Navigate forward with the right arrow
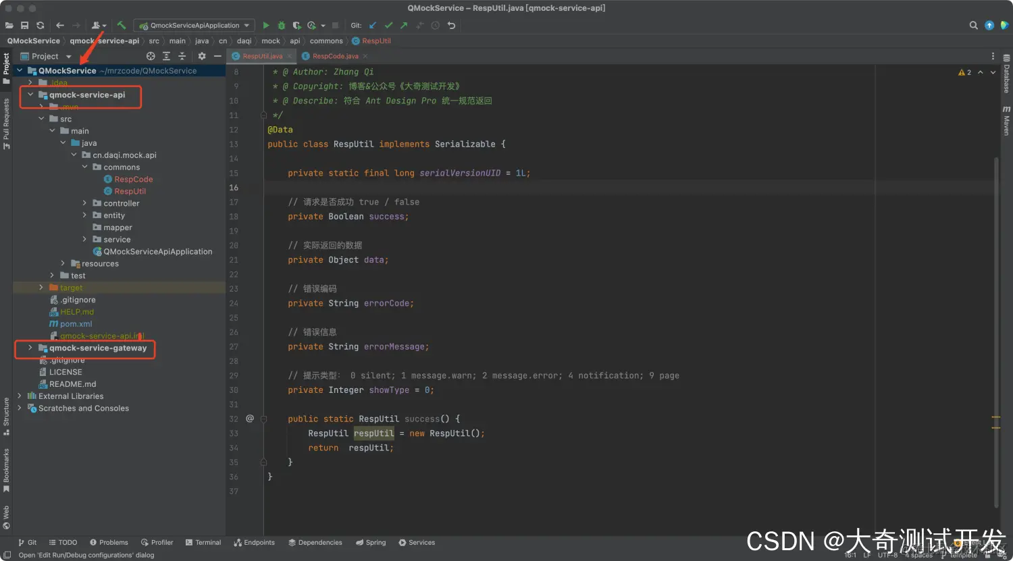Image resolution: width=1013 pixels, height=561 pixels. coord(76,26)
